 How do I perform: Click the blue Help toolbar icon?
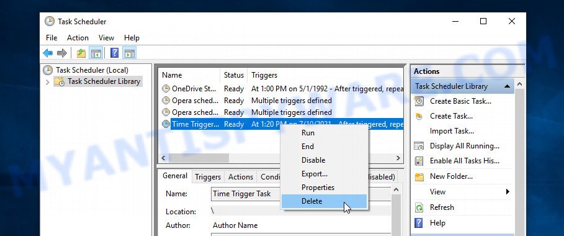[114, 53]
